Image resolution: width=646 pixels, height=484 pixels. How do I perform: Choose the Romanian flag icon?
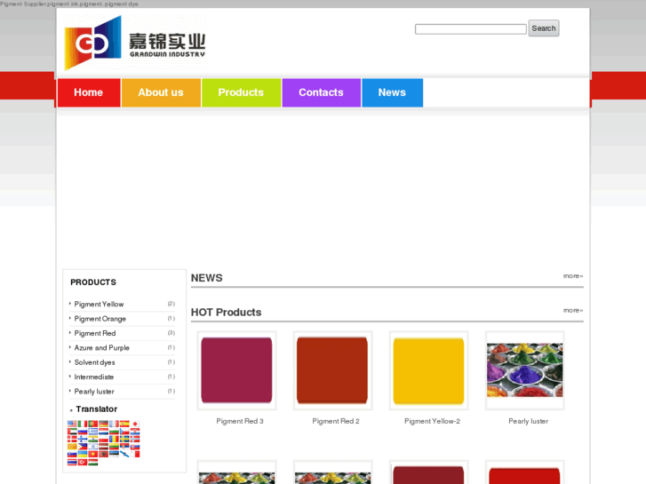click(x=114, y=439)
